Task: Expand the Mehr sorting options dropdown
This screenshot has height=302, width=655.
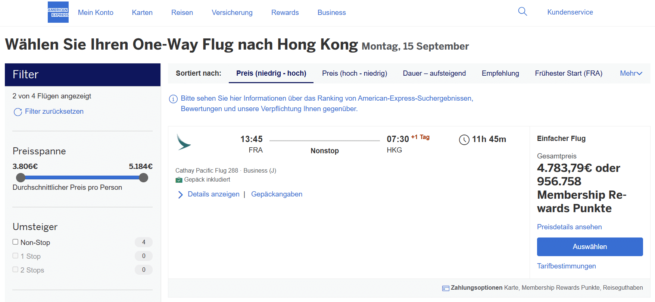Action: tap(631, 73)
